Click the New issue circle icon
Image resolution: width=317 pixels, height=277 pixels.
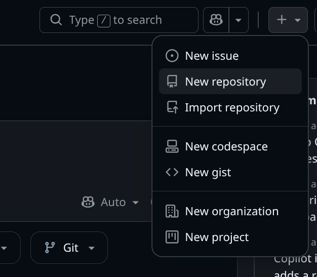coord(172,56)
